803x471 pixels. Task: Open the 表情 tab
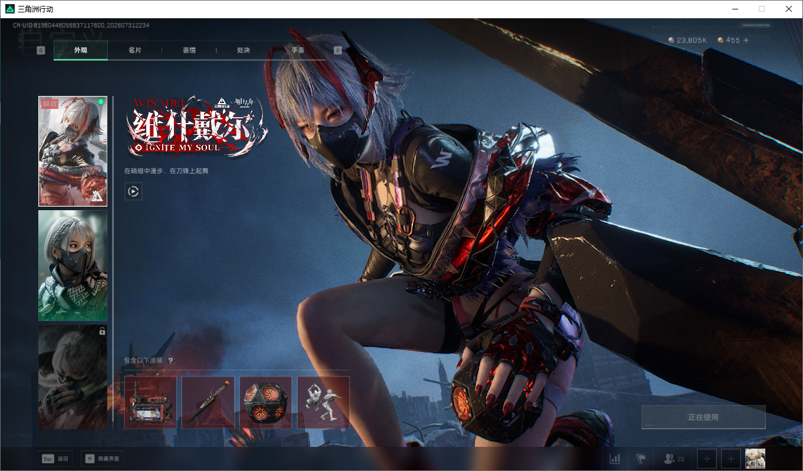[x=189, y=51]
